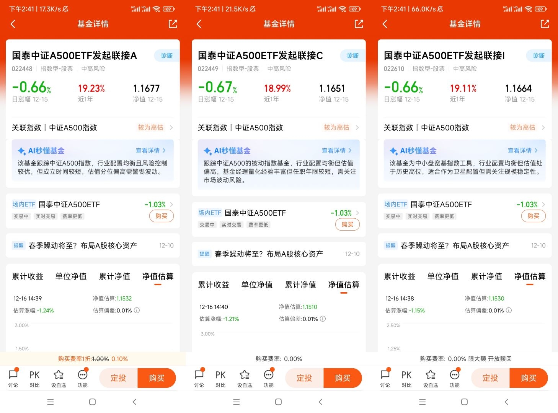The width and height of the screenshot is (558, 413).
Task: Tap 定投 button for 联接A fund
Action: pyautogui.click(x=118, y=378)
